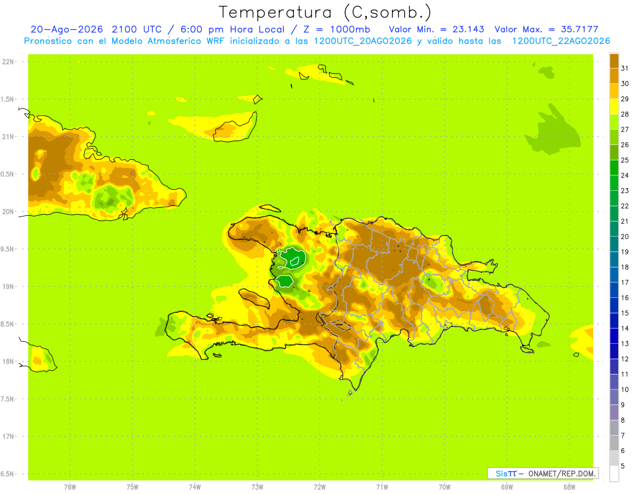Click the '6:00 pm Hora Local' text
Screen dimensions: 639x494
coord(231,29)
